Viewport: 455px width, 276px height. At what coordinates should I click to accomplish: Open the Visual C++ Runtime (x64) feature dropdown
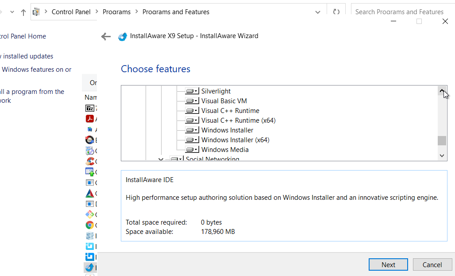pyautogui.click(x=192, y=121)
